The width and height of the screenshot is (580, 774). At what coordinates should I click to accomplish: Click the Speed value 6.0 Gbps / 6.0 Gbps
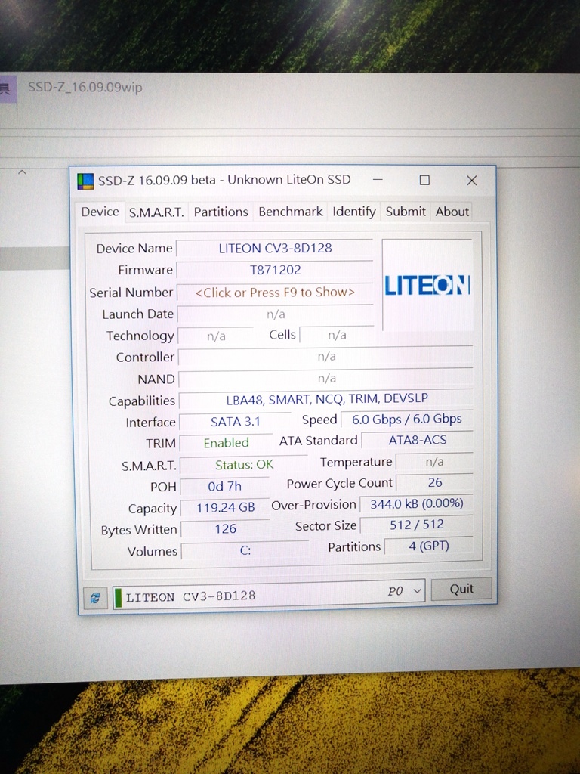[407, 419]
